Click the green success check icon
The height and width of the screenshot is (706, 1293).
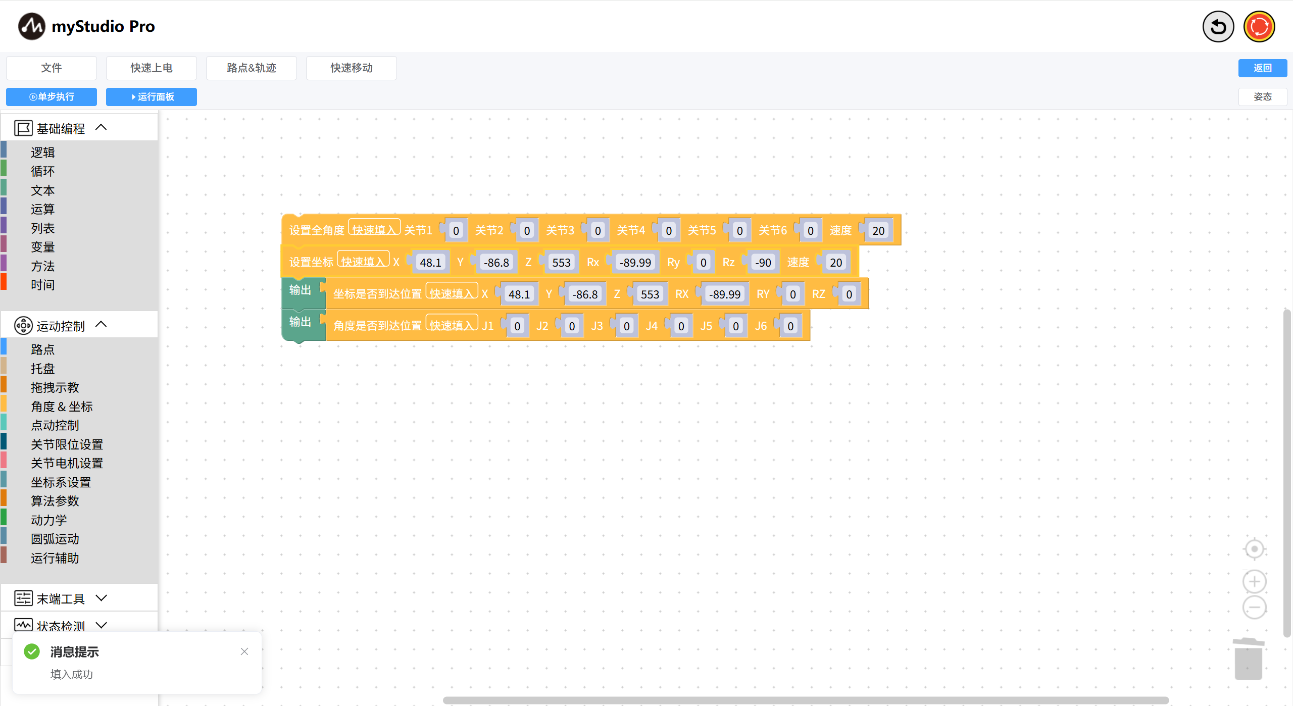click(x=32, y=651)
